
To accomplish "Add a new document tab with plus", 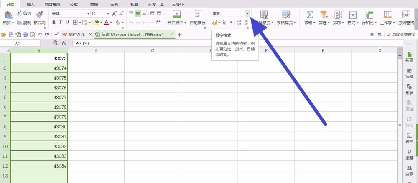I will pyautogui.click(x=180, y=35).
